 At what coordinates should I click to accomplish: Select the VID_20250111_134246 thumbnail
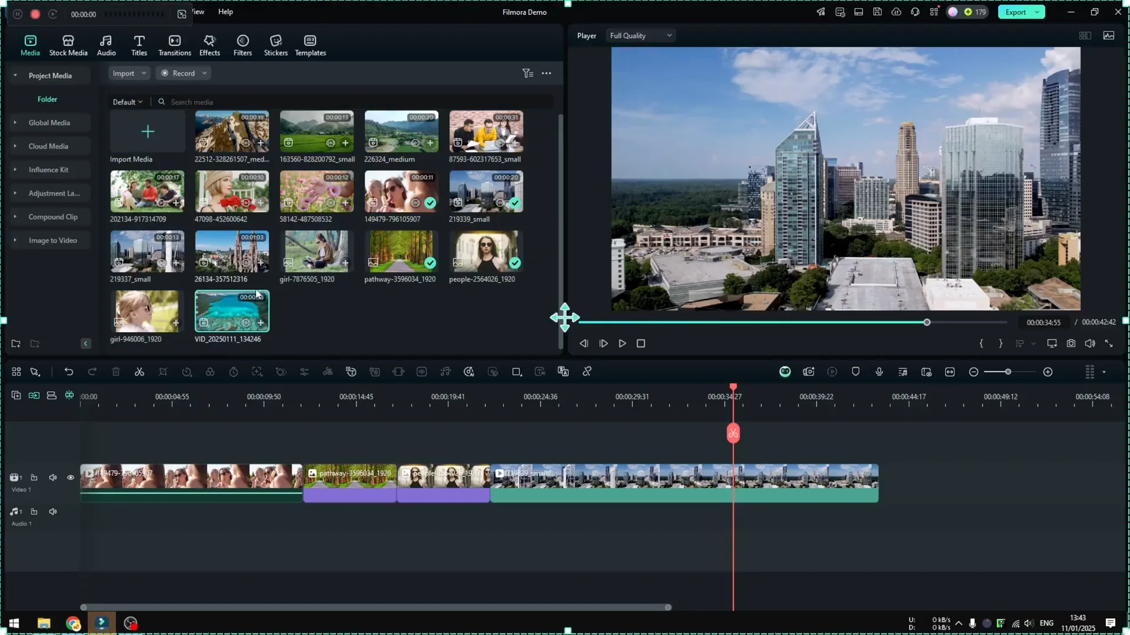click(x=232, y=311)
